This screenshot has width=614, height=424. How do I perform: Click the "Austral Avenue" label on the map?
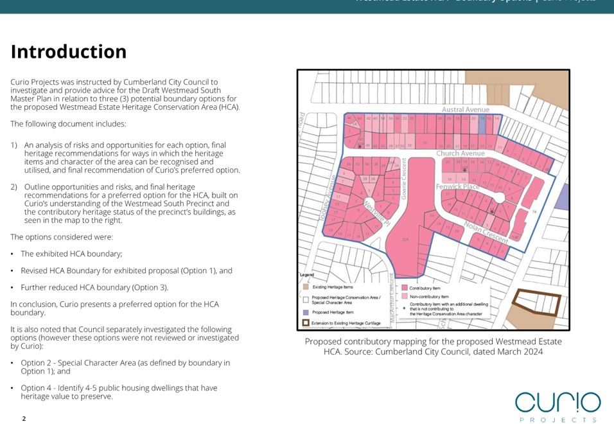tap(466, 110)
